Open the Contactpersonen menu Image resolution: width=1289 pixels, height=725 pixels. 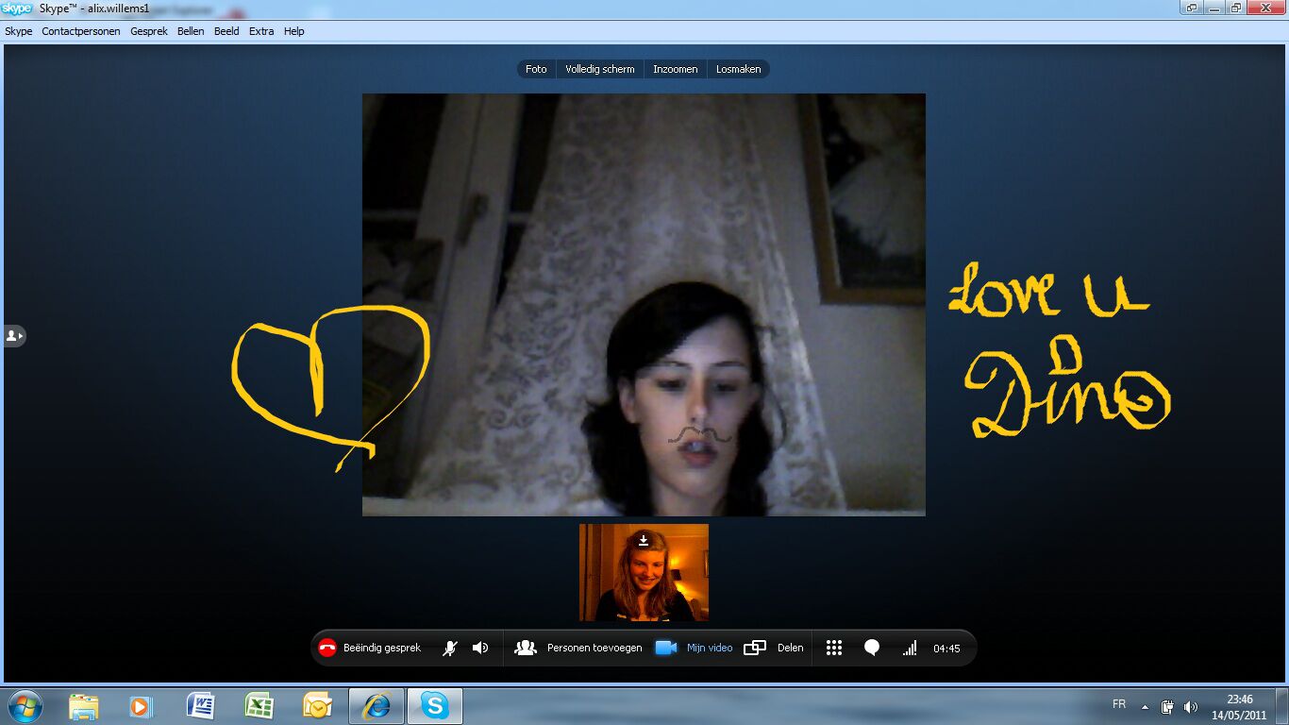coord(81,31)
